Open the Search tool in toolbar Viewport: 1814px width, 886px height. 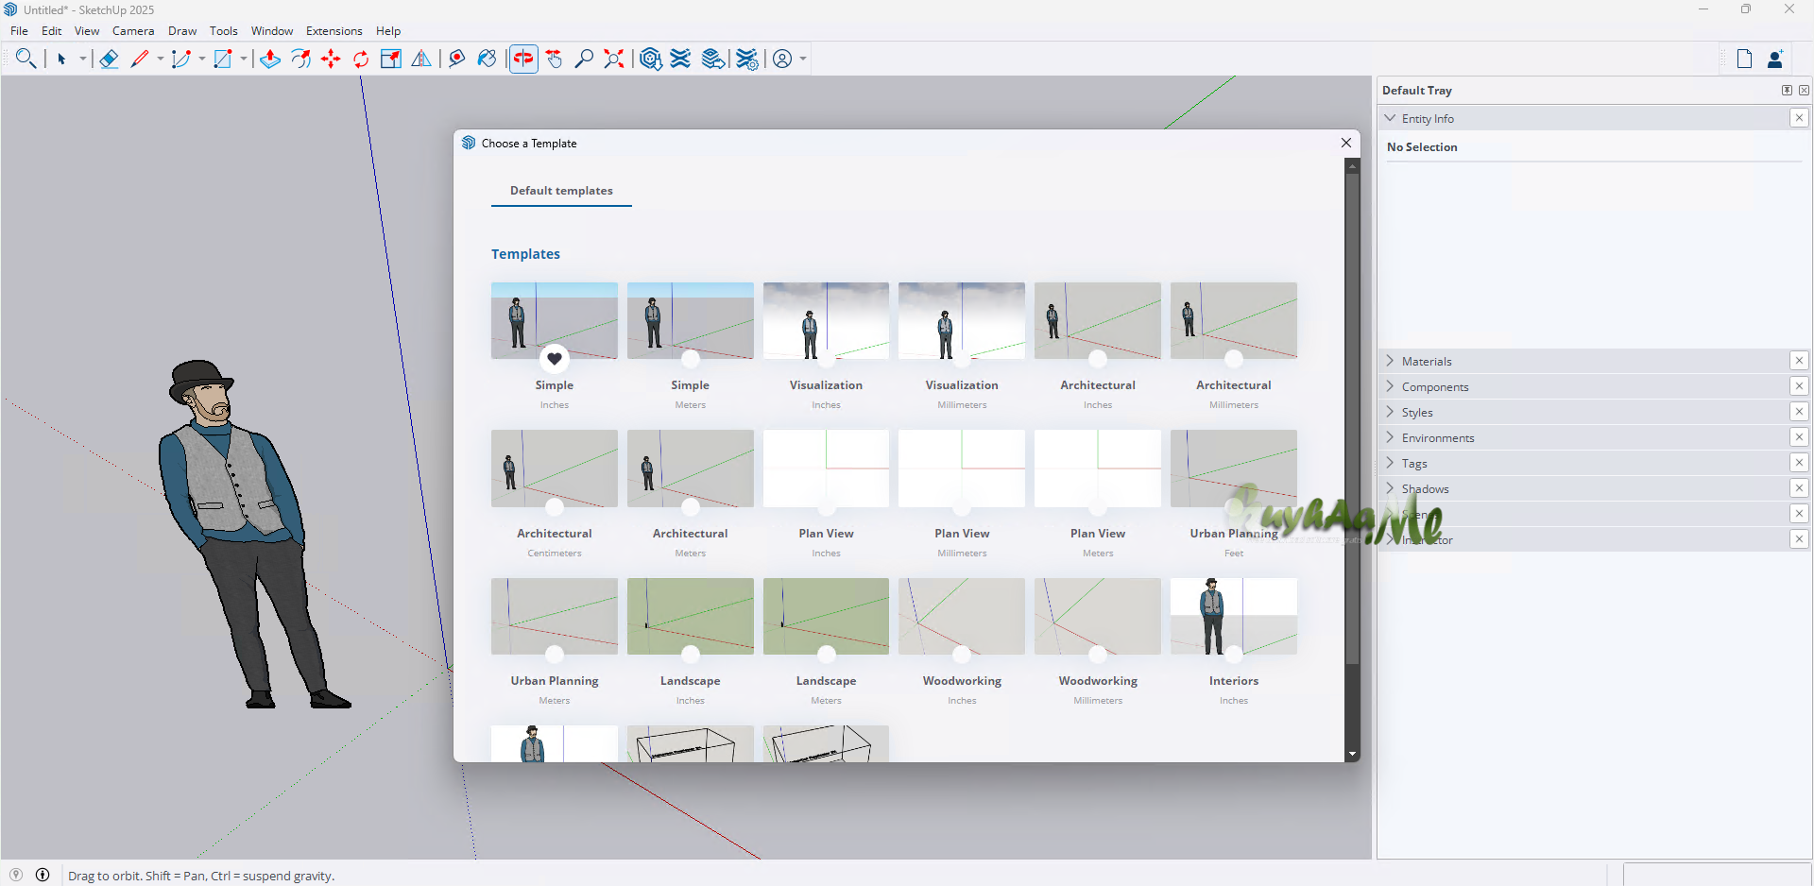coord(26,59)
